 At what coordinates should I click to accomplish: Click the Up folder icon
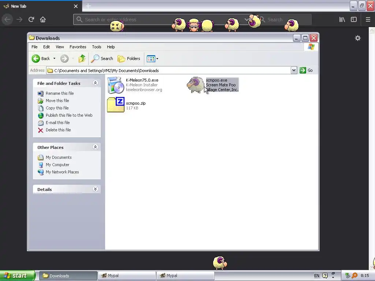point(82,59)
